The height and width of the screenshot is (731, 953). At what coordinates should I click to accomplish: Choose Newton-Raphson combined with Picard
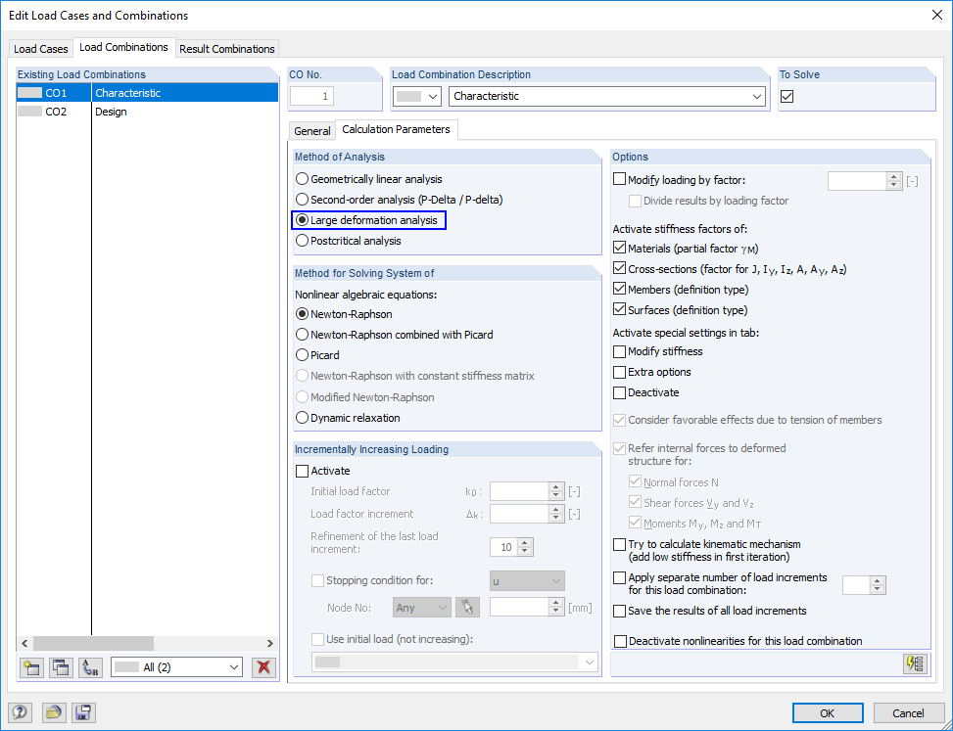[395, 335]
